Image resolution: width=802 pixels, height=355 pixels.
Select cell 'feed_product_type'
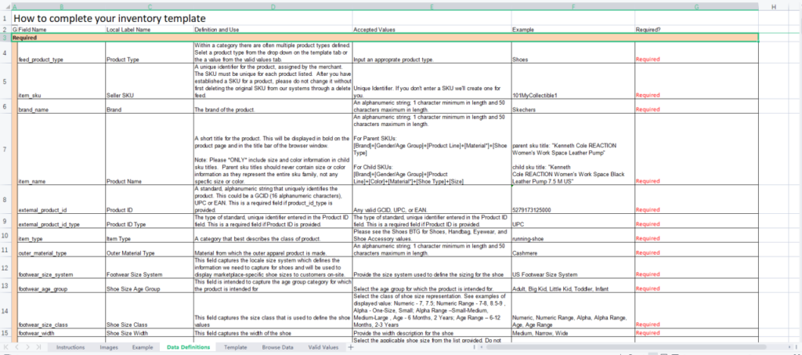pyautogui.click(x=61, y=53)
